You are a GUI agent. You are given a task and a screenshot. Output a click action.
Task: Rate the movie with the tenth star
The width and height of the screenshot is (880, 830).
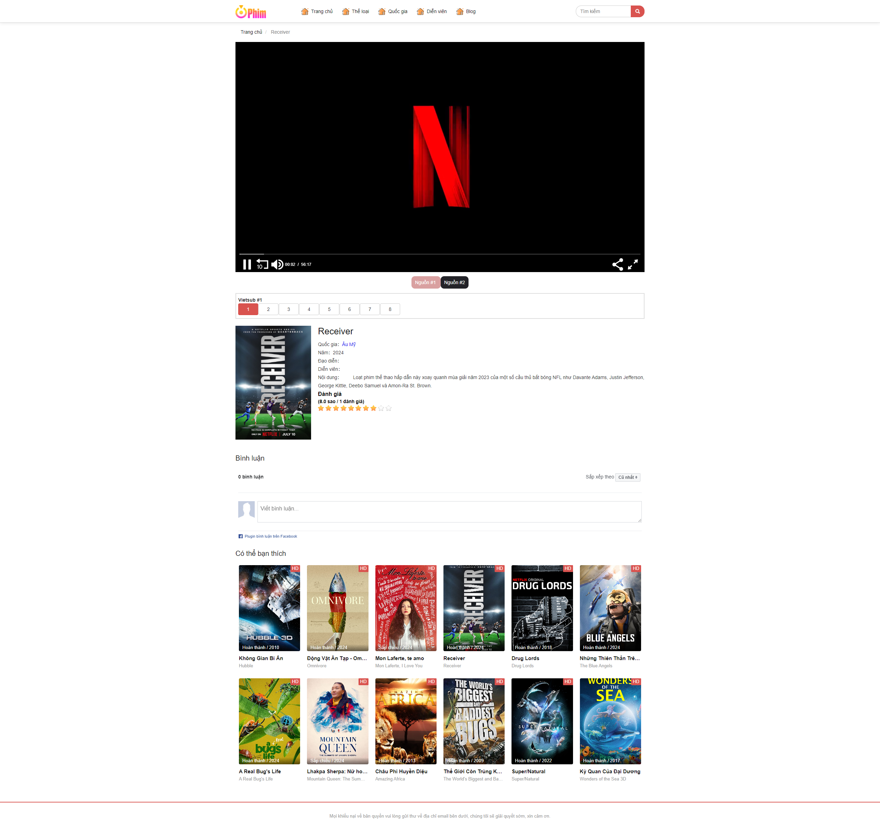pyautogui.click(x=389, y=408)
